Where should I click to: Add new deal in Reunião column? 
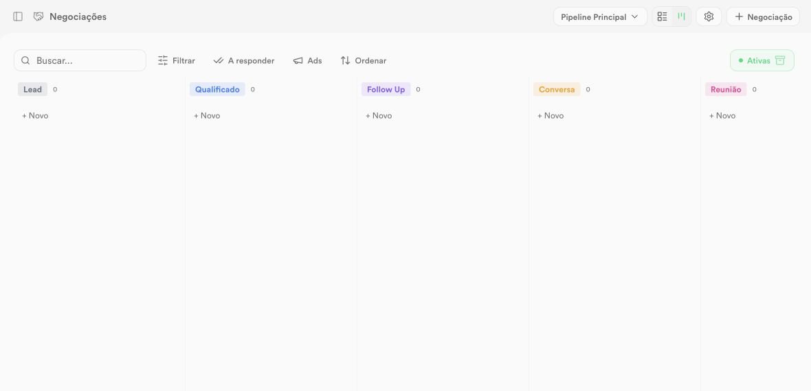pyautogui.click(x=722, y=116)
